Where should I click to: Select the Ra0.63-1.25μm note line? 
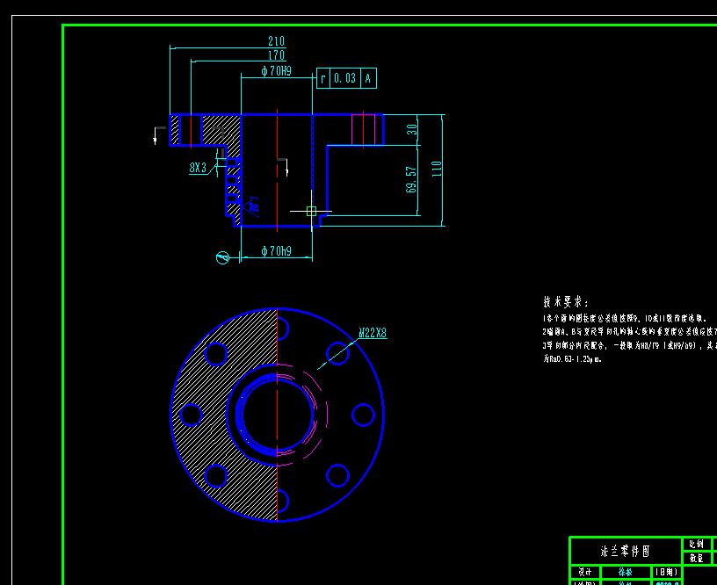coord(573,359)
